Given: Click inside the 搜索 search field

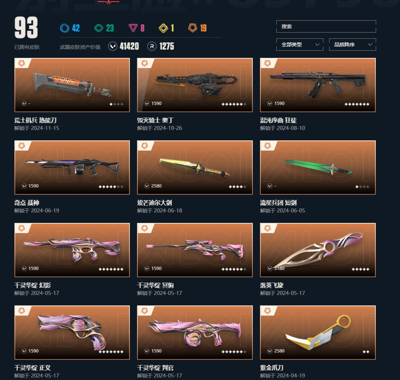Looking at the screenshot, I should [x=326, y=26].
